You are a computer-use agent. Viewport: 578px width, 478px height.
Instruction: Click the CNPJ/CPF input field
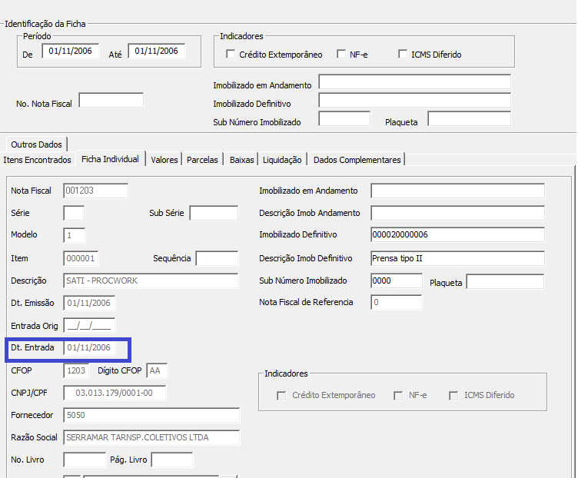pyautogui.click(x=115, y=393)
